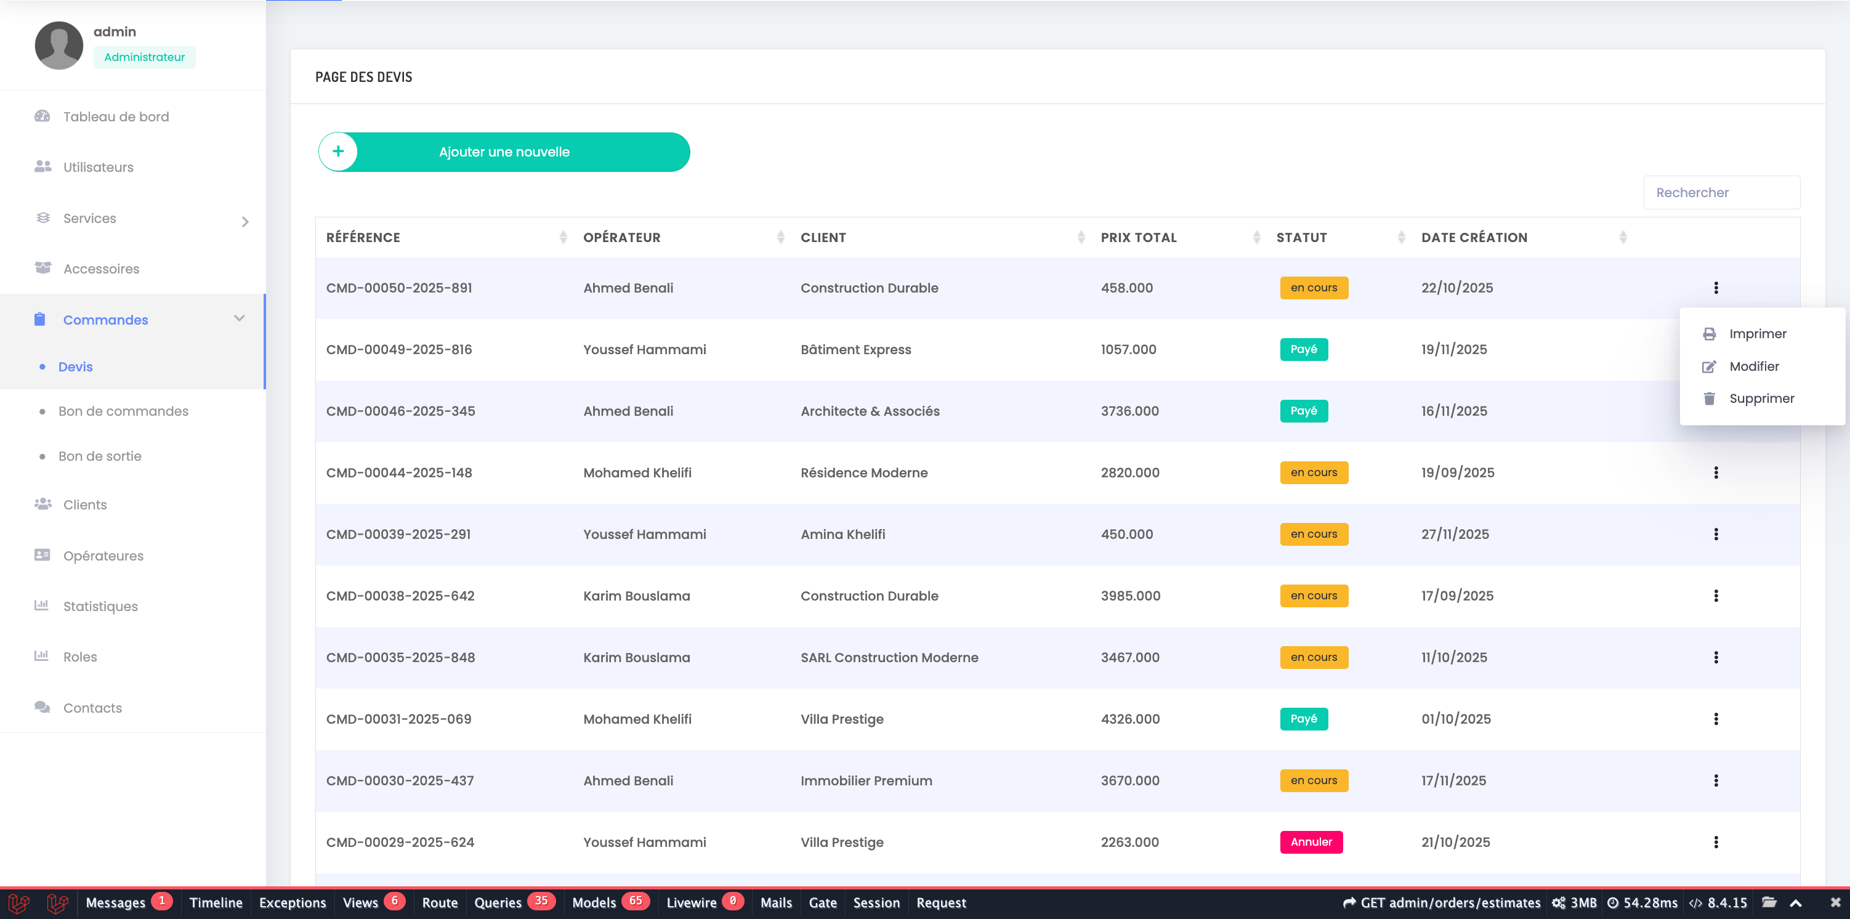Click the Ajouter une nouvelle button

[x=504, y=152]
